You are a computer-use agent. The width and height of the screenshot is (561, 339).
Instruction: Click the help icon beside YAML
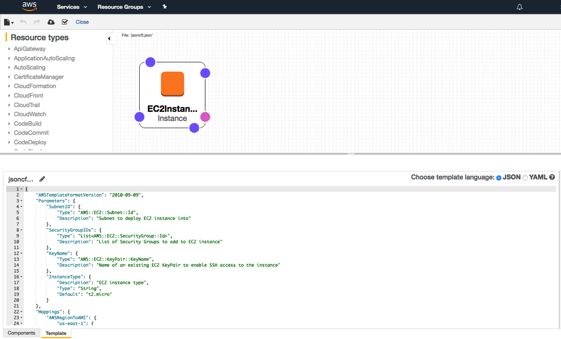pyautogui.click(x=552, y=177)
